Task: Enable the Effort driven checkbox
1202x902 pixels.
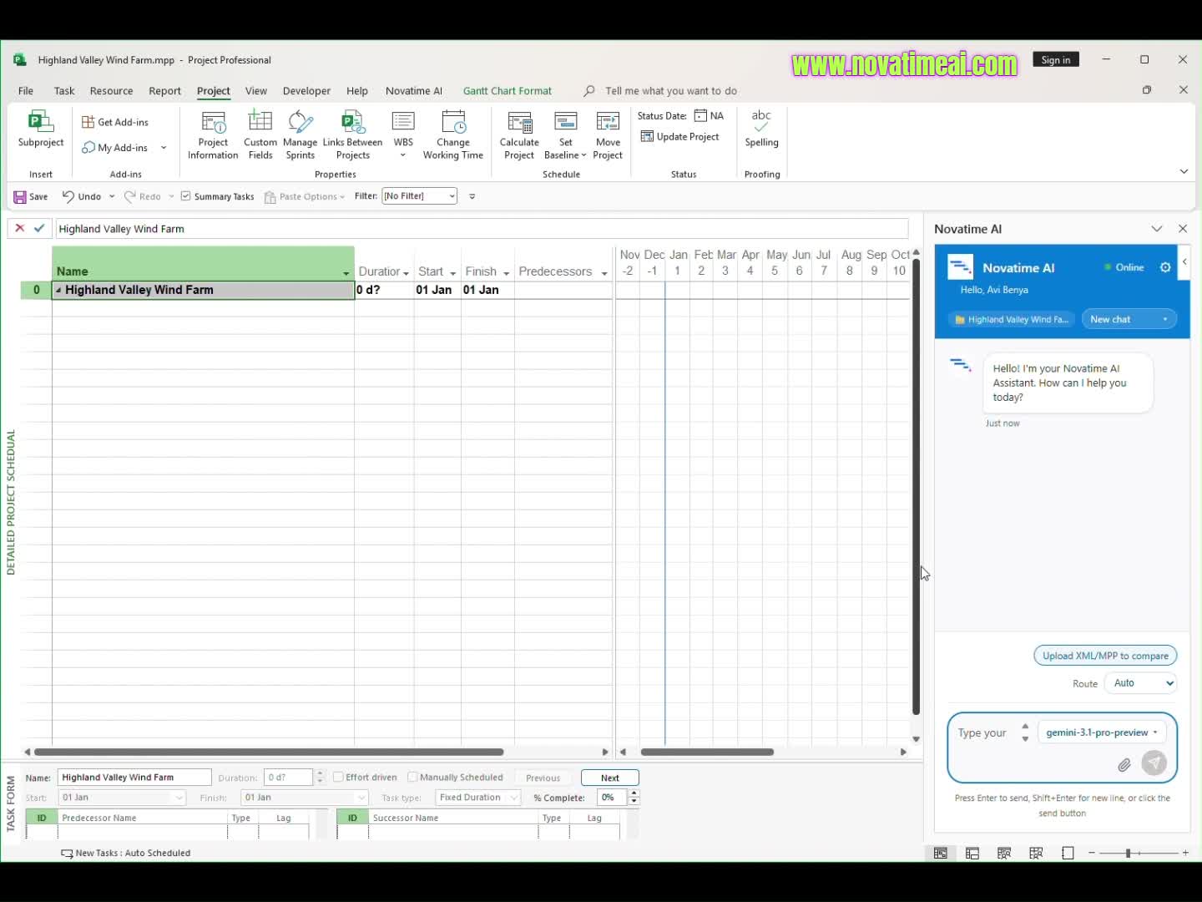Action: coord(338,778)
